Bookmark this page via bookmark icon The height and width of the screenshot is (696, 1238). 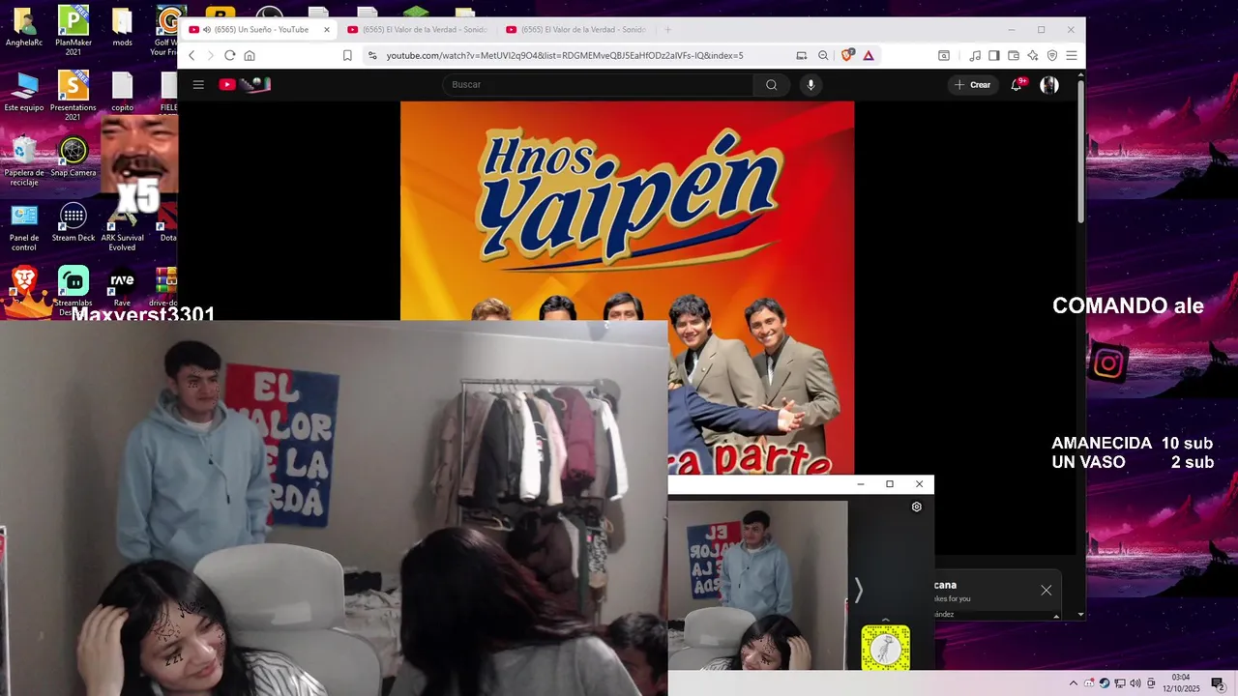coord(347,56)
